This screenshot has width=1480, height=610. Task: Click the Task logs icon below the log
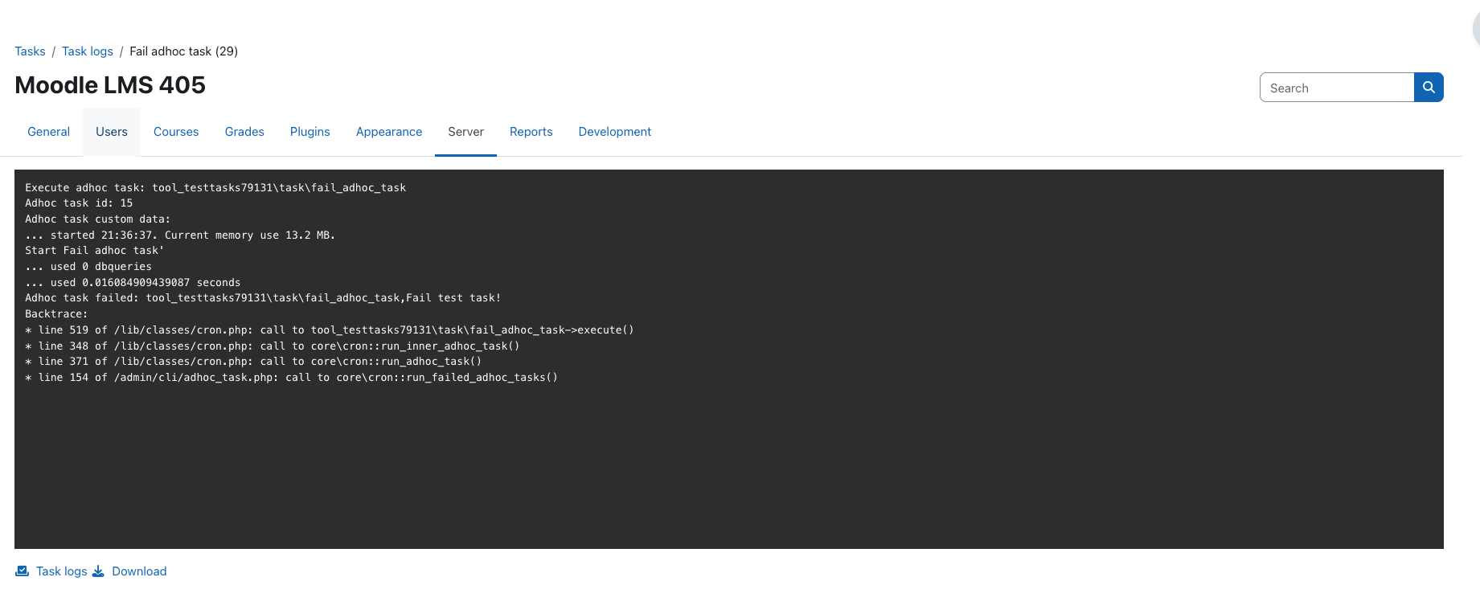[23, 571]
